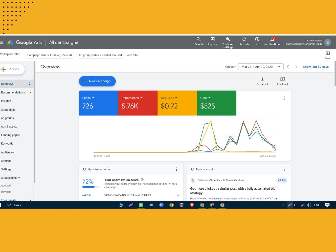Open scorecard chart options menu
This screenshot has height=252, width=336.
[284, 98]
